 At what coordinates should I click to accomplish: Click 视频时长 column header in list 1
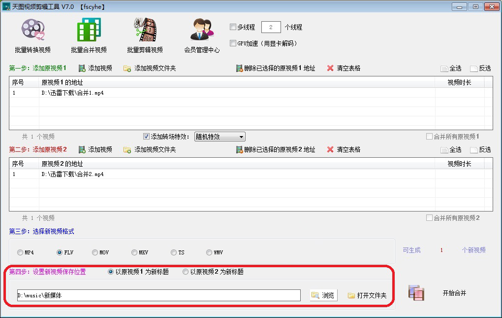tap(459, 82)
